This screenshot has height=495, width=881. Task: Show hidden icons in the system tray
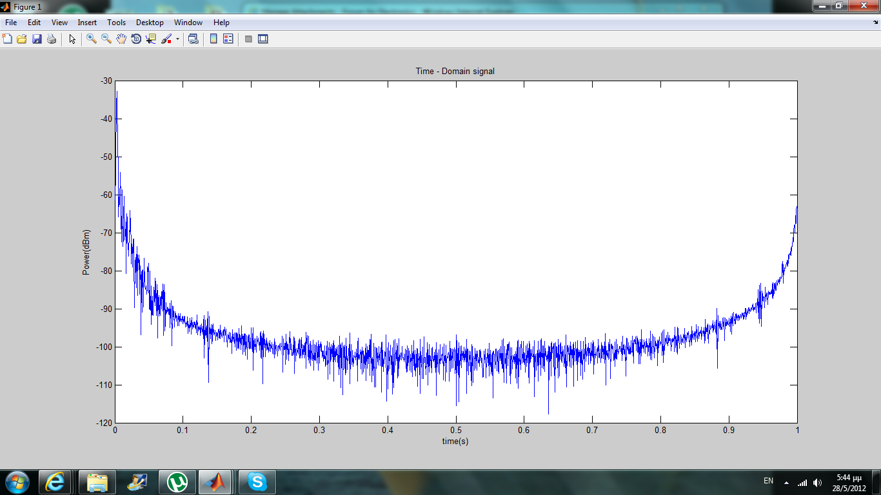point(786,482)
